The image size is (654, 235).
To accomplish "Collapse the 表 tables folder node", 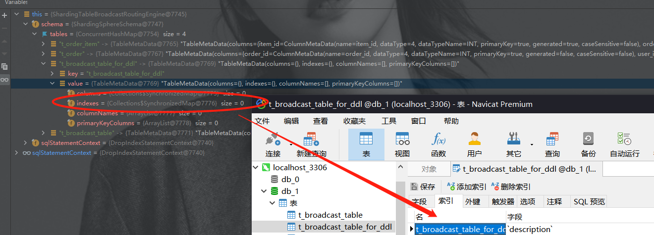I will [x=272, y=203].
